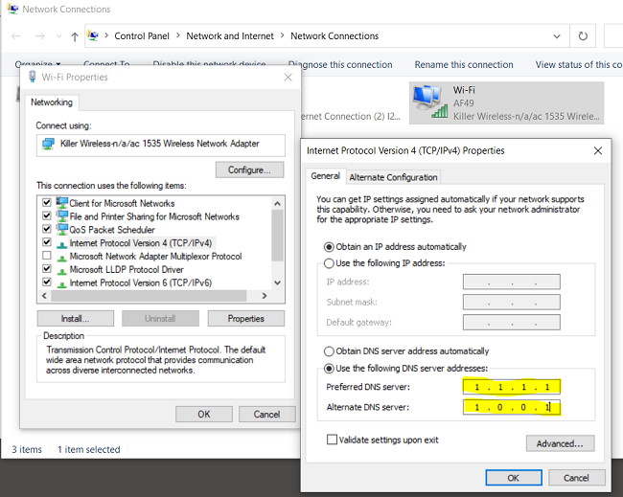623x497 pixels.
Task: Click the vertical scrollbar thumb in items list
Action: coord(277,236)
